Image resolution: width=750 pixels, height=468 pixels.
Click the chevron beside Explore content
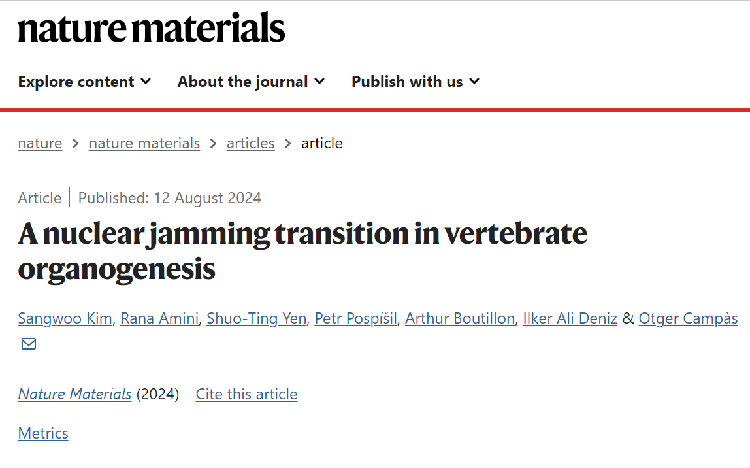pos(146,82)
